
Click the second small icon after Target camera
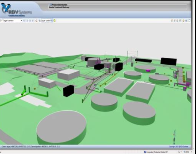[27, 21]
